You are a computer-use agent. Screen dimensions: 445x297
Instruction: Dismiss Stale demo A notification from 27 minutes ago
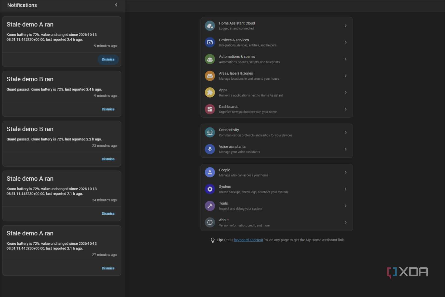point(108,268)
